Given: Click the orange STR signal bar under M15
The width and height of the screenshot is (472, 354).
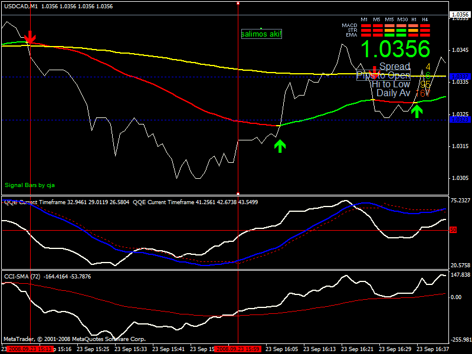Looking at the screenshot, I should point(389,31).
